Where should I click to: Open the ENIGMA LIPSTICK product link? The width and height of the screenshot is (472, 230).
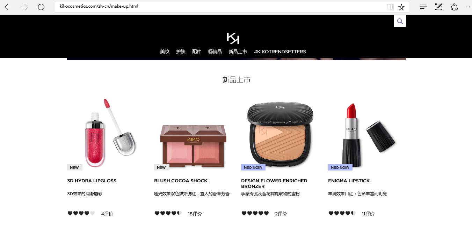click(x=349, y=181)
